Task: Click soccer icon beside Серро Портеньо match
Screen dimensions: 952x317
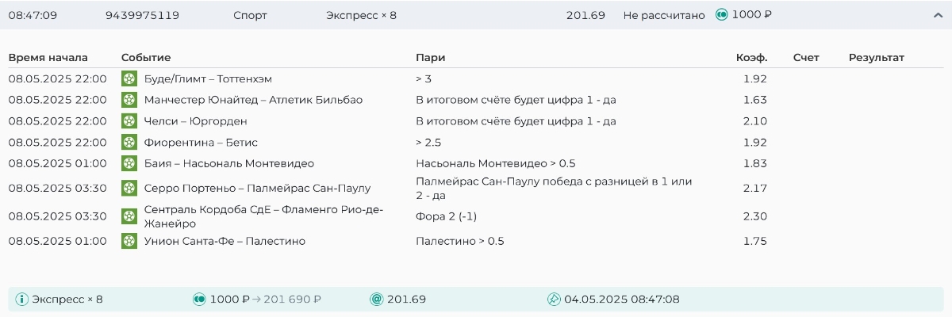Action: [x=129, y=188]
